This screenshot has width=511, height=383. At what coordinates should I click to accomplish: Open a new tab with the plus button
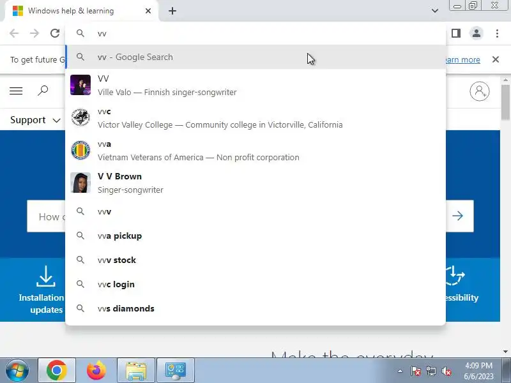(172, 11)
